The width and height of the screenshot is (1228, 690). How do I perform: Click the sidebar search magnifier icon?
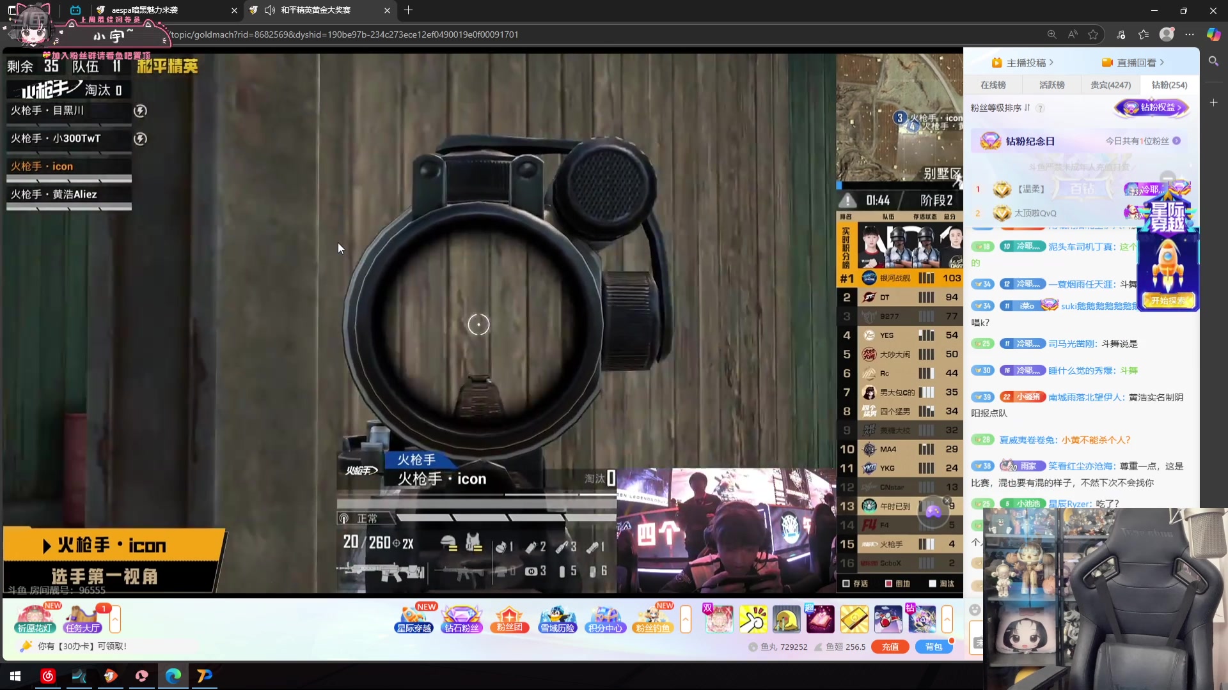1213,61
